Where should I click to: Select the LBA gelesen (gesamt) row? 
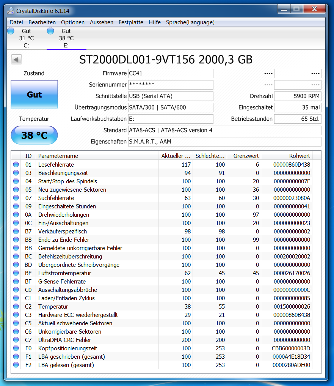pos(162,365)
